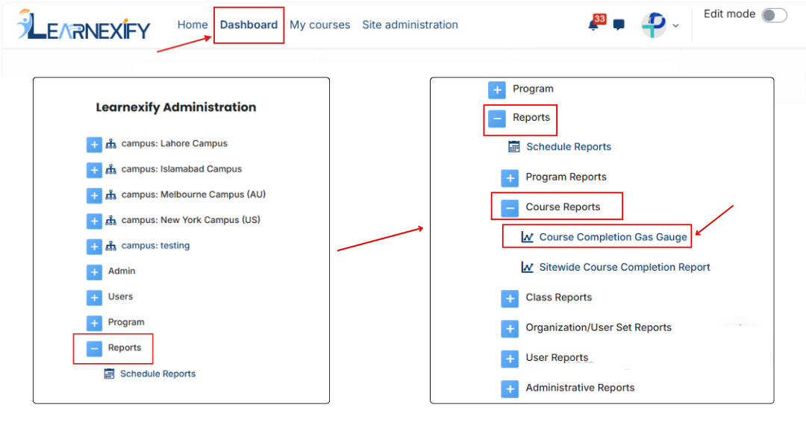Screen dimensions: 806x422
Task: Expand the Administrative Reports node
Action: pos(510,388)
